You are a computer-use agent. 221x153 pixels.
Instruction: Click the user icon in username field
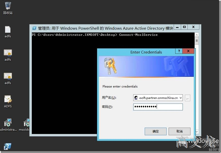(x=136, y=98)
